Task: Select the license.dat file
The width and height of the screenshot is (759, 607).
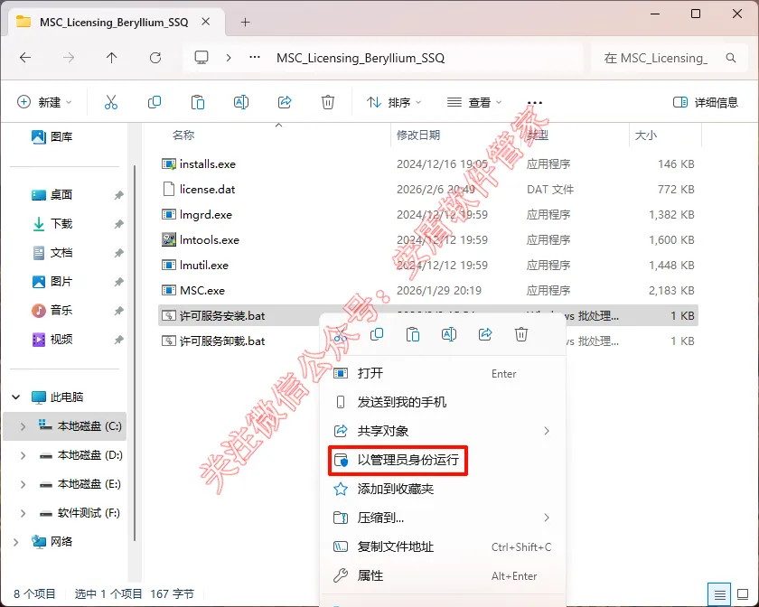Action: [428, 190]
